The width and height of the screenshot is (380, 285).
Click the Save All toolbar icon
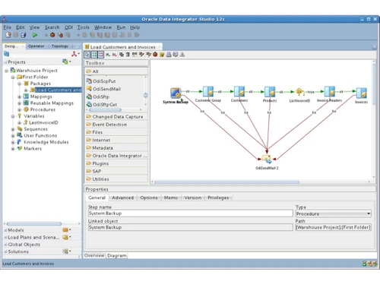[x=24, y=35]
